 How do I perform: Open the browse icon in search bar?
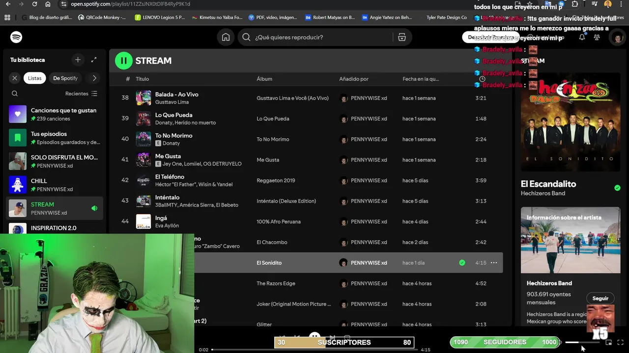click(401, 37)
